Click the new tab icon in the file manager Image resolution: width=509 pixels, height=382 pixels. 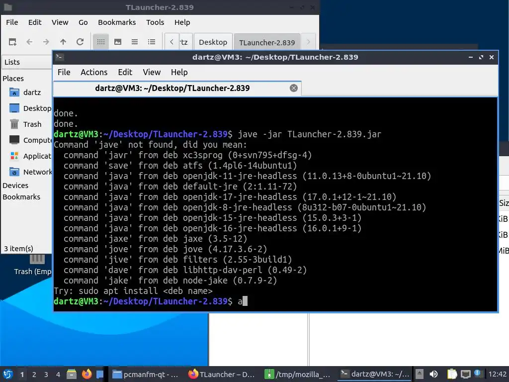click(x=12, y=42)
